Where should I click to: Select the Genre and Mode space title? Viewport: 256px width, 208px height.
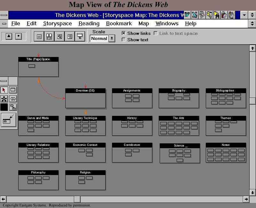click(38, 118)
